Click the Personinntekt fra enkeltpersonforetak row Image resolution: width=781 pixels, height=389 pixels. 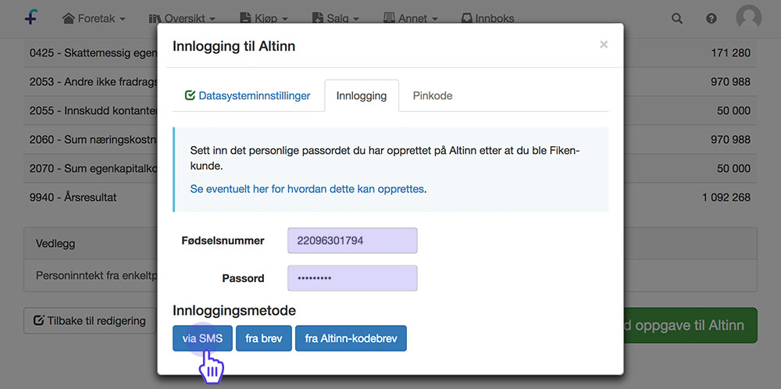pos(390,276)
